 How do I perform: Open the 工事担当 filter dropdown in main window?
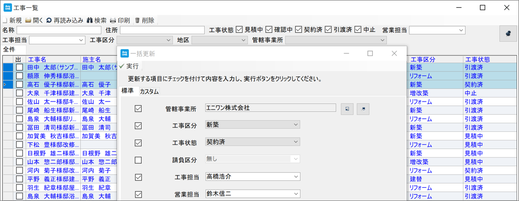[82, 40]
